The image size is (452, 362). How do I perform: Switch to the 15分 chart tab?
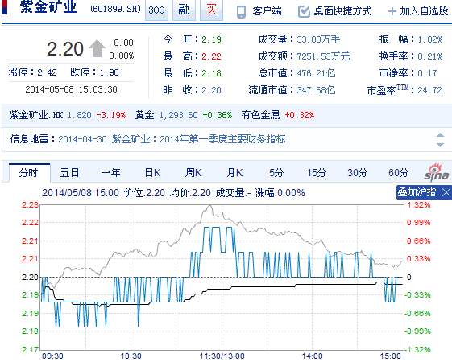pyautogui.click(x=316, y=173)
